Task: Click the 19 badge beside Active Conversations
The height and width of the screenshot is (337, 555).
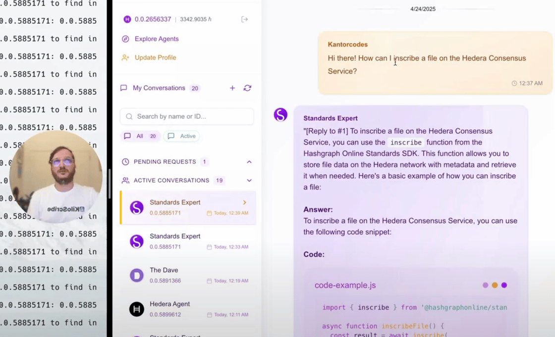Action: (x=220, y=180)
